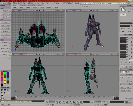
Task: Open the 表示 menu
Action: [15, 3]
